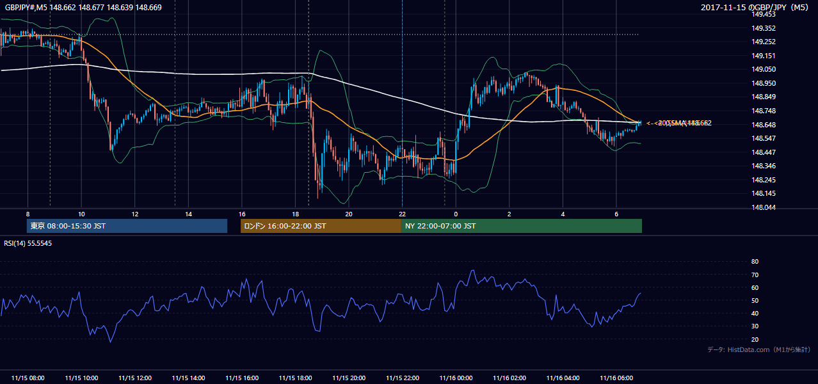818x384 pixels.
Task: Click the 149.252 price axis label
Action: [x=764, y=42]
